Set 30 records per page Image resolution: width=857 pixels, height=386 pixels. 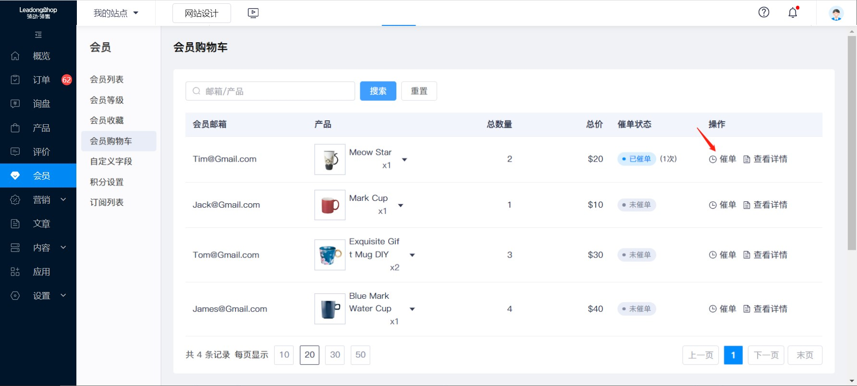tap(335, 355)
